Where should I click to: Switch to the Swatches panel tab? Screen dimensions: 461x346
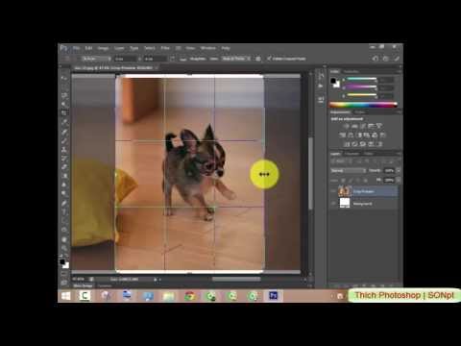click(352, 71)
